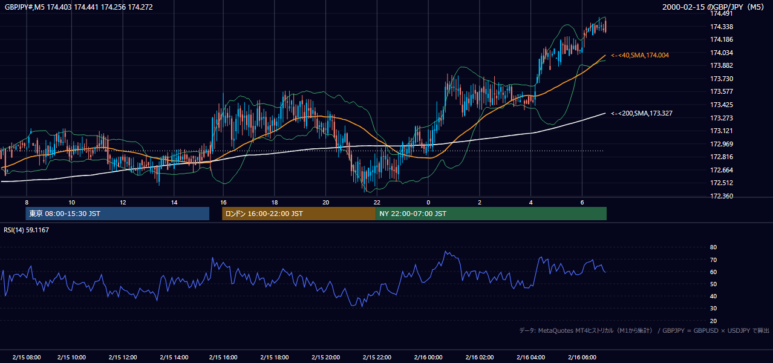Click RSI scale value 70
This screenshot has width=773, height=363.
[x=713, y=260]
